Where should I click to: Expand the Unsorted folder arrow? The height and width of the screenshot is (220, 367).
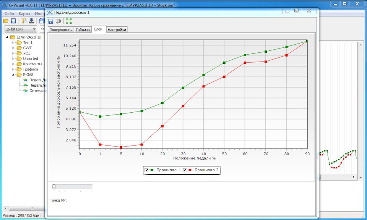[13, 59]
